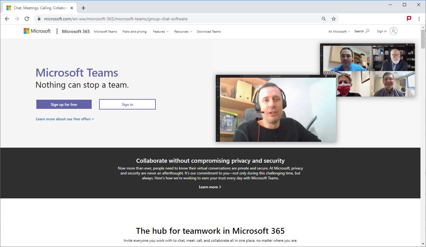Open the site Search magnifier

pyautogui.click(x=361, y=31)
